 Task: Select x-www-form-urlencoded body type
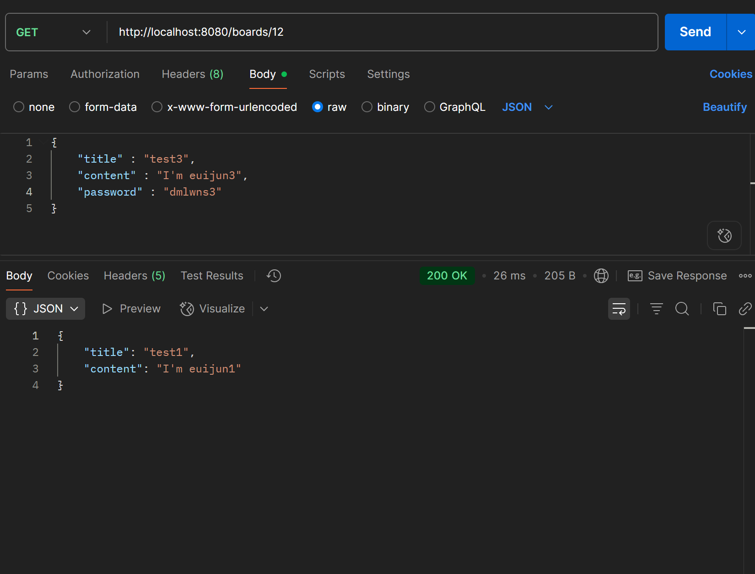pos(157,107)
